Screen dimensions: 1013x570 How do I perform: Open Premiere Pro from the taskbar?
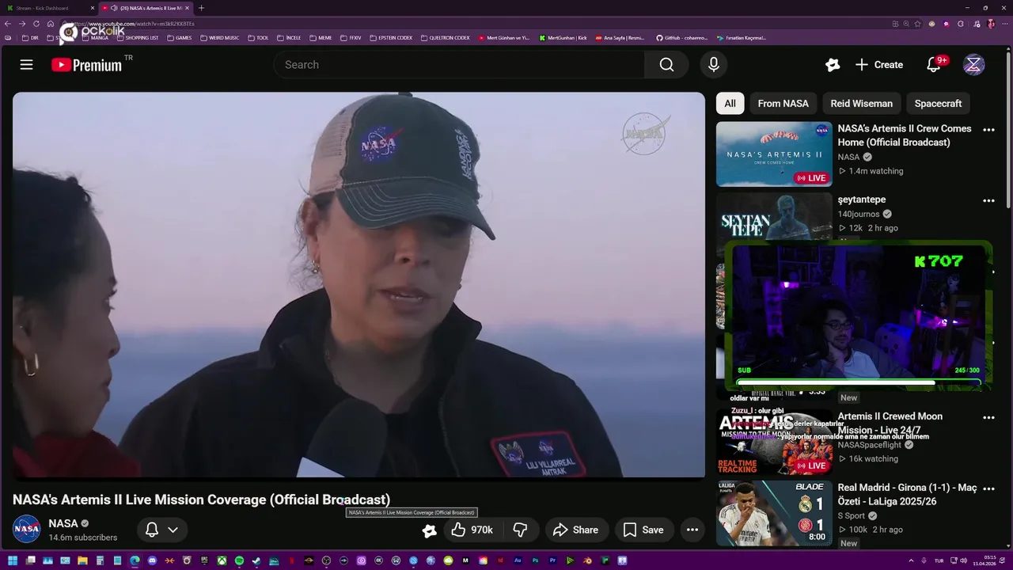click(553, 560)
